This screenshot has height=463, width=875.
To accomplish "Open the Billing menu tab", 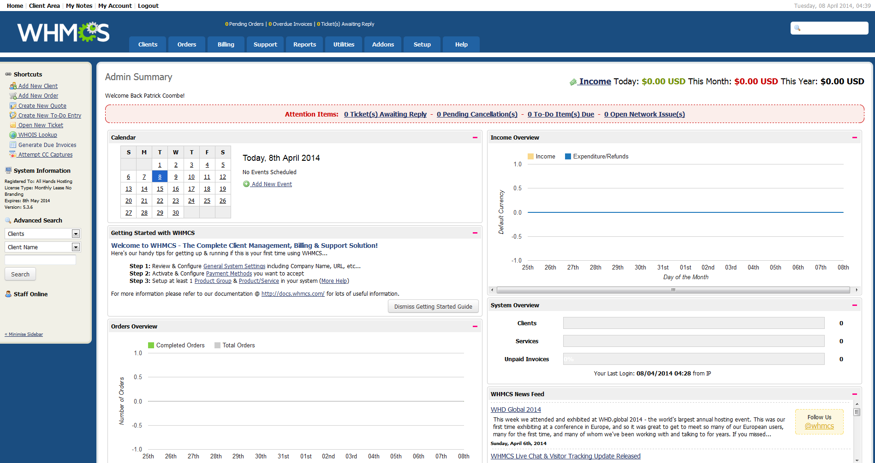I will pos(226,44).
